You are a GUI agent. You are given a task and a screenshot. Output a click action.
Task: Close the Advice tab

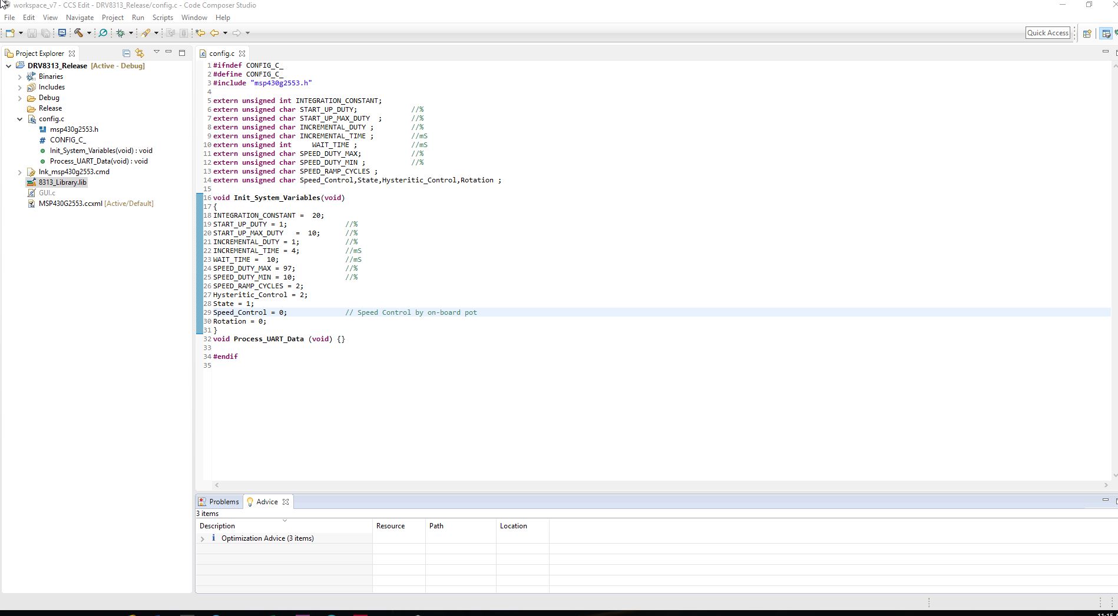(x=286, y=502)
